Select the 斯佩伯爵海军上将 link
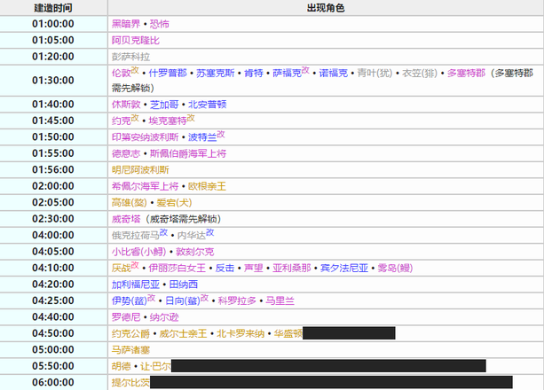 click(188, 153)
